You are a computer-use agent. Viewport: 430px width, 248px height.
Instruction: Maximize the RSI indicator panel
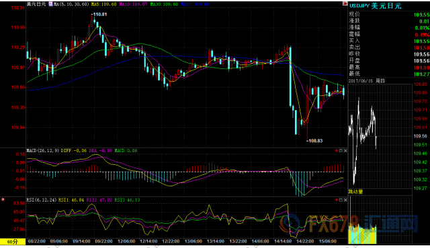coord(341,200)
